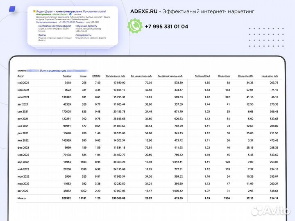Open the Кейсы sitelink
295x221 pixels.
coord(42,35)
